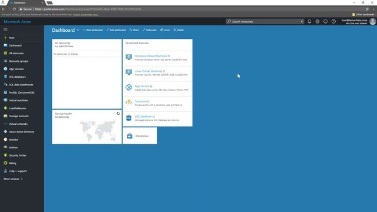377x212 pixels.
Task: Click the browser reload button
Action: pyautogui.click(x=14, y=9)
